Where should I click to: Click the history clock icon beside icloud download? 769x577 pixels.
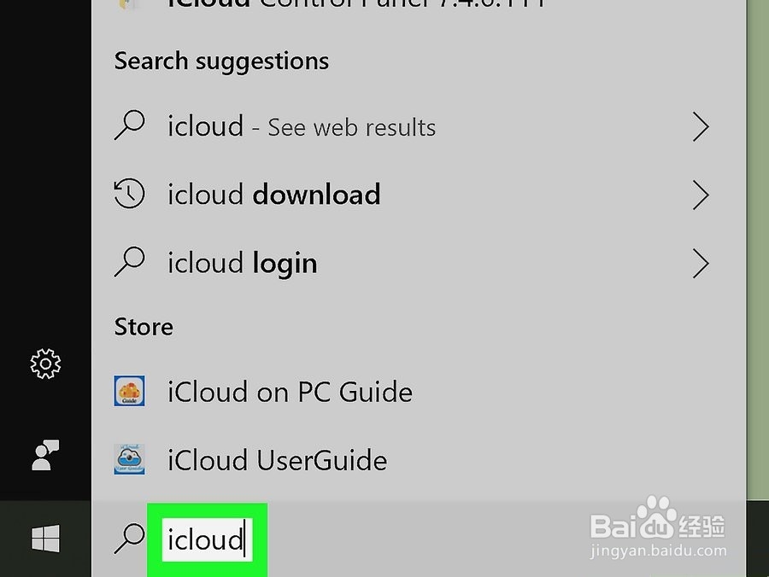[129, 195]
